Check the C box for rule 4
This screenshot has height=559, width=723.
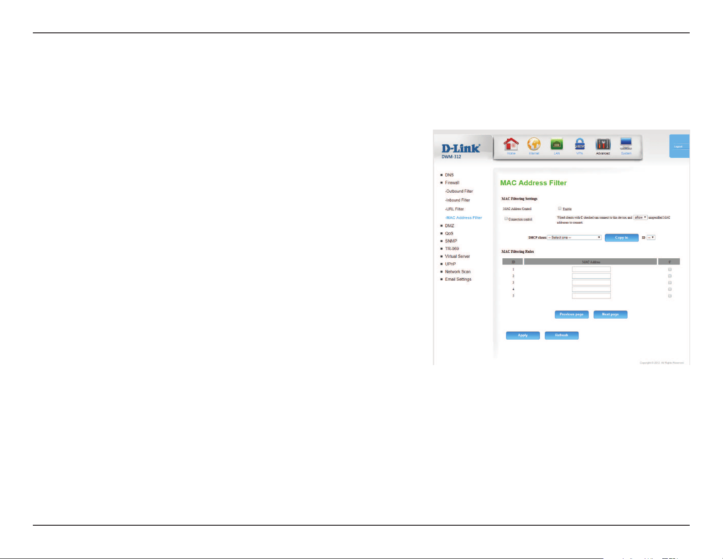(x=670, y=289)
